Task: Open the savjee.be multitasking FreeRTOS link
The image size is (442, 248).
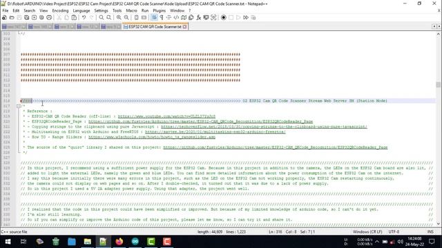Action: pos(215,132)
